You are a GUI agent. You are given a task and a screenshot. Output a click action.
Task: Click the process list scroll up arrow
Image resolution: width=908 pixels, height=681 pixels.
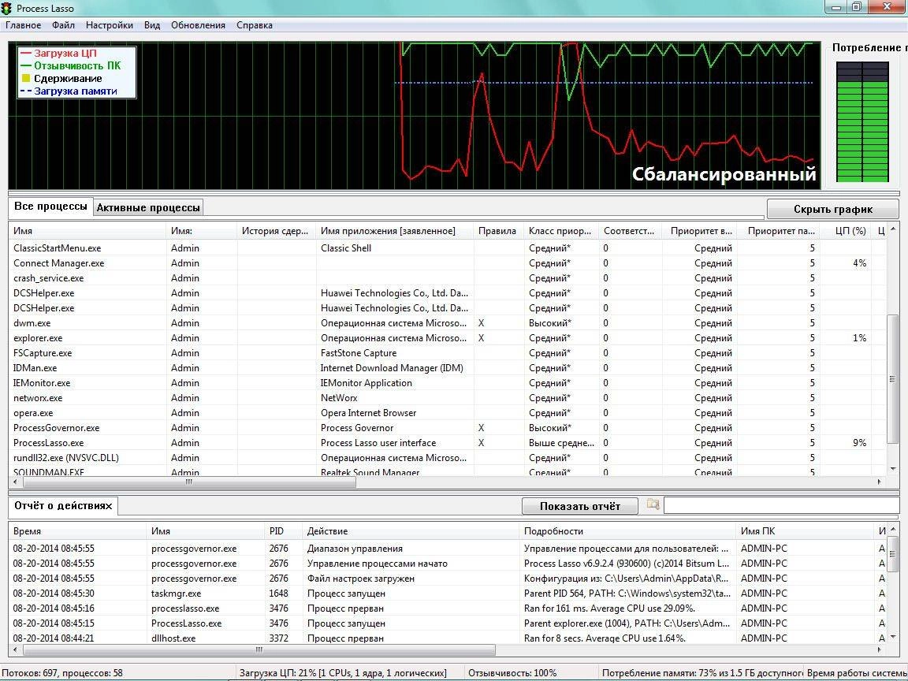coord(892,228)
